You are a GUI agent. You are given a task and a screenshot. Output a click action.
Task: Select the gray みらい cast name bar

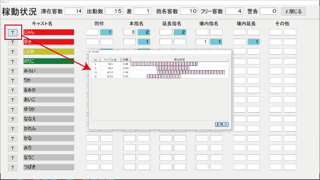click(x=49, y=71)
